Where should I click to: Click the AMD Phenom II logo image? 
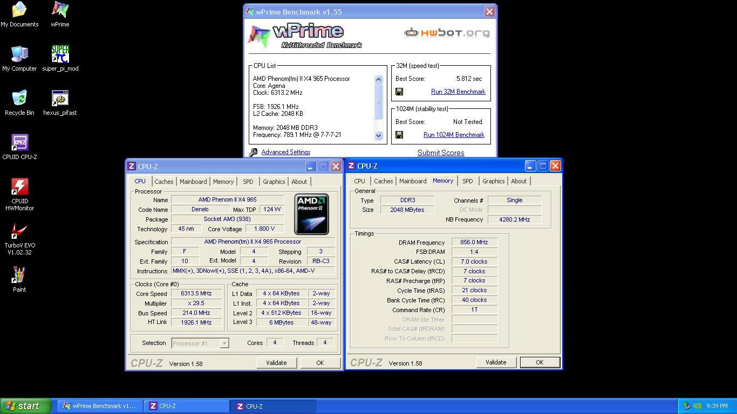tap(311, 215)
